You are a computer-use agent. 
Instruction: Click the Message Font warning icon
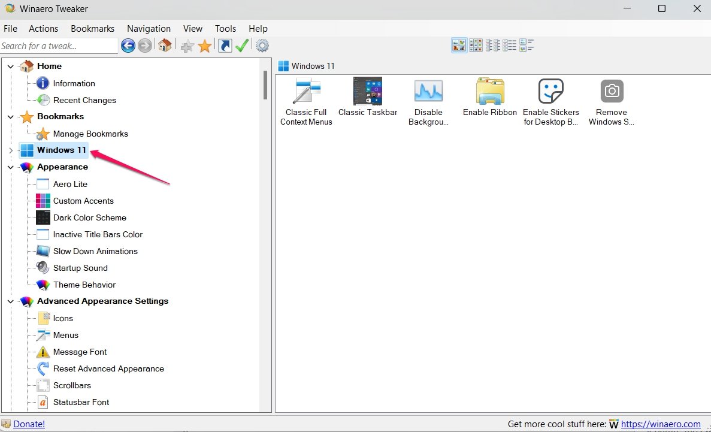tap(43, 352)
